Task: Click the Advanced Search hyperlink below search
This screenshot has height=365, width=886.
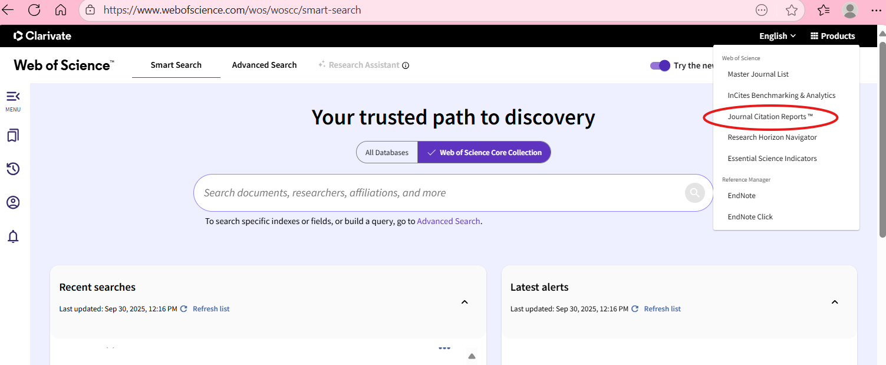Action: (448, 221)
